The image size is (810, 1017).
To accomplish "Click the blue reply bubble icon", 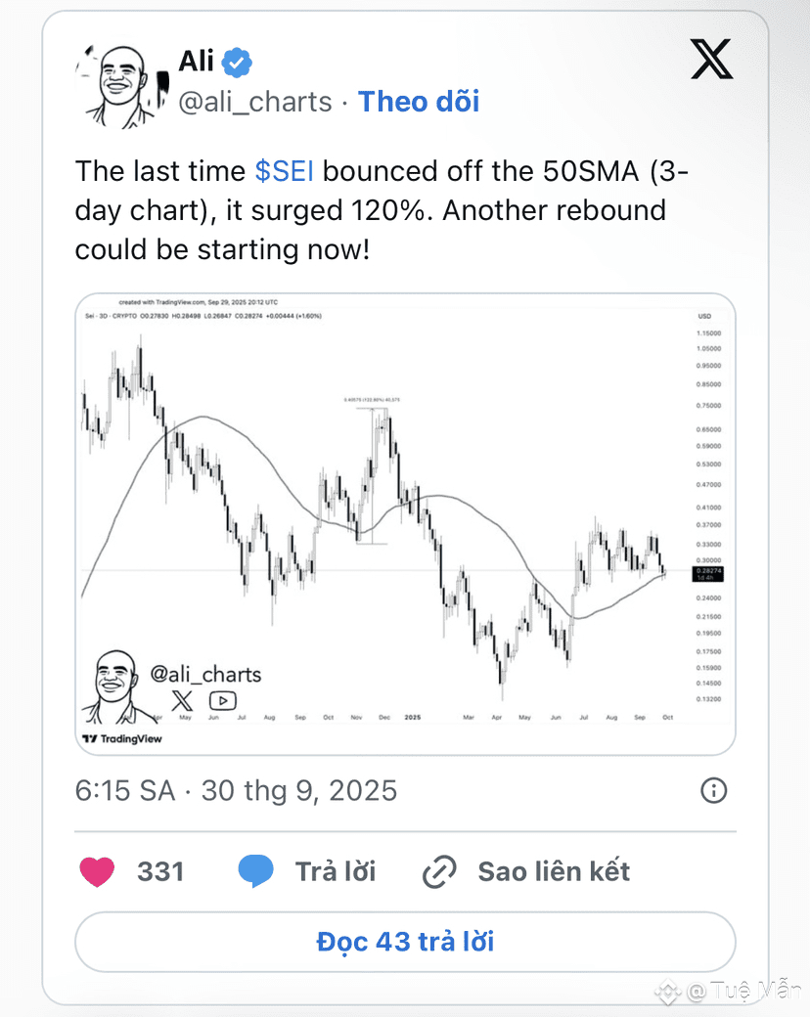I will (x=255, y=871).
